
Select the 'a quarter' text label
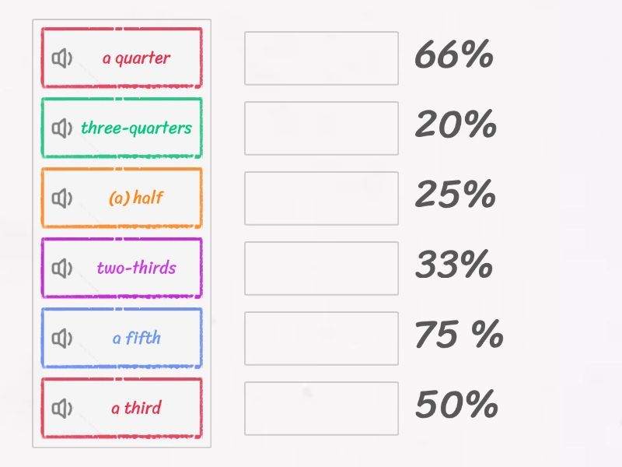tap(136, 58)
